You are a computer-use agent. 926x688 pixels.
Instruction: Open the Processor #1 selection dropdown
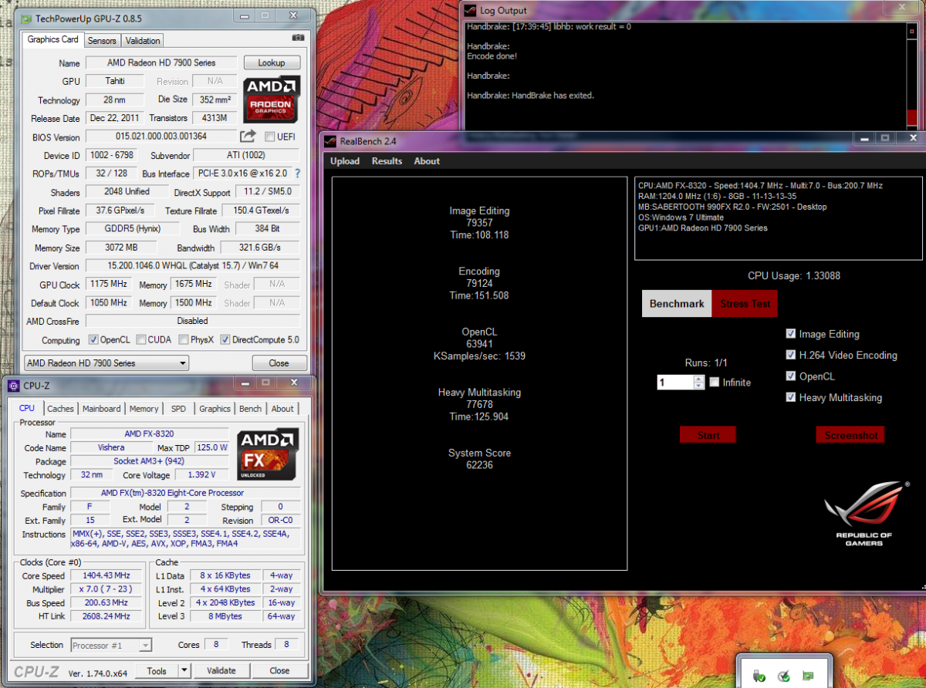tap(111, 646)
